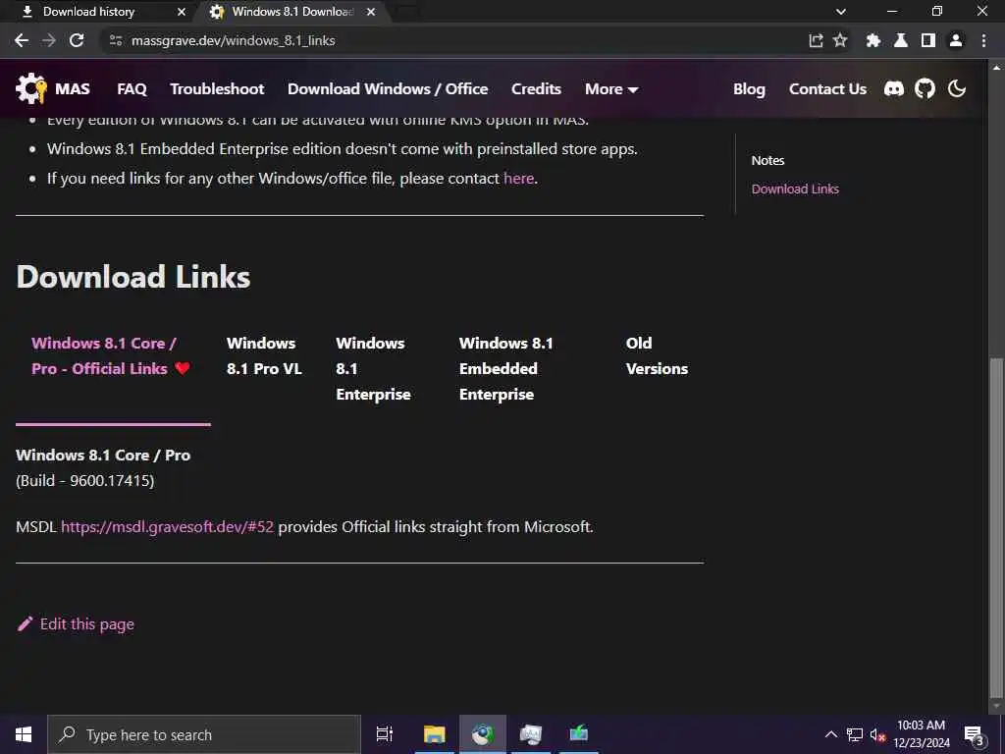Bookmark this page with star icon
This screenshot has width=1005, height=754.
pyautogui.click(x=840, y=40)
